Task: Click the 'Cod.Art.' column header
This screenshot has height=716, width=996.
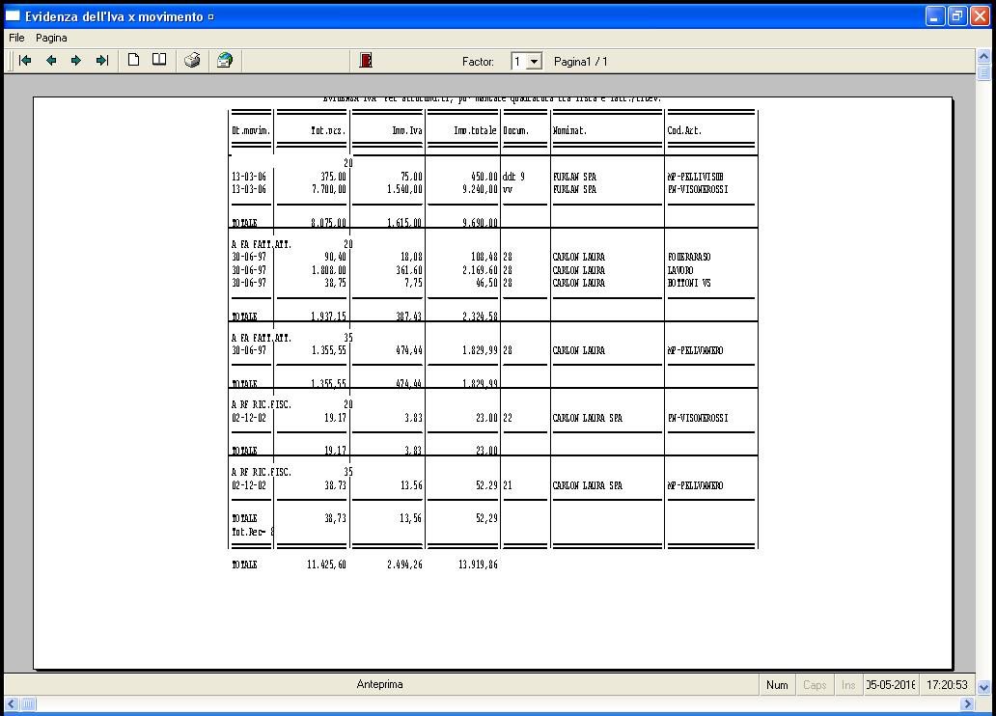Action: click(x=684, y=130)
